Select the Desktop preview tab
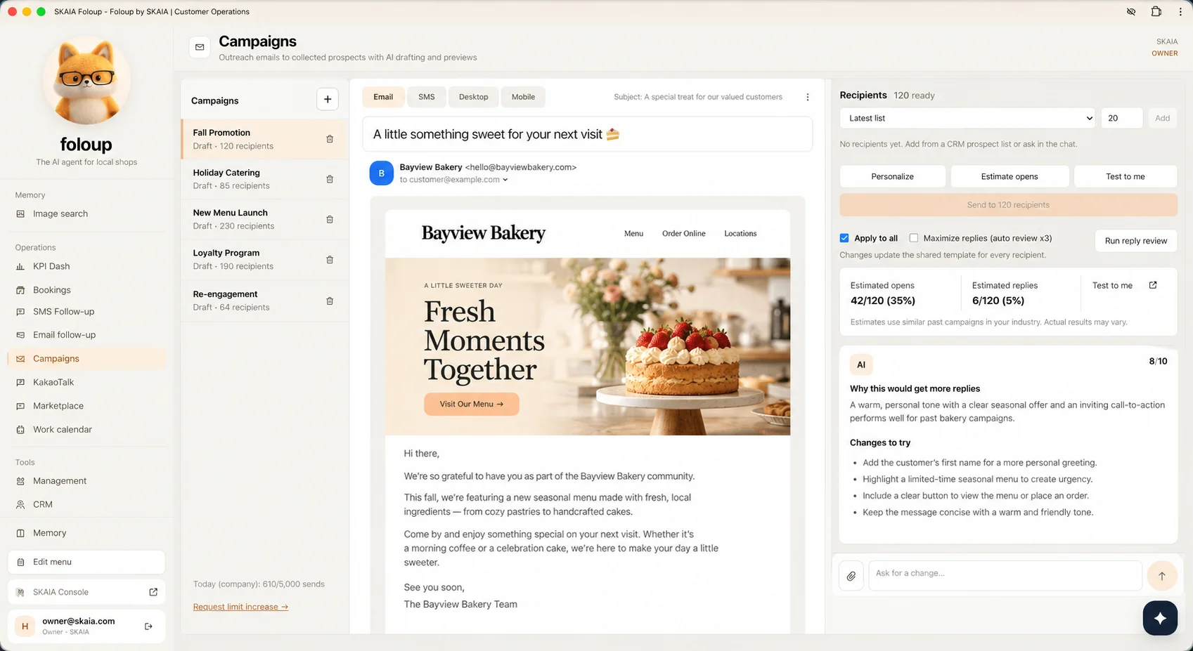 pyautogui.click(x=473, y=97)
